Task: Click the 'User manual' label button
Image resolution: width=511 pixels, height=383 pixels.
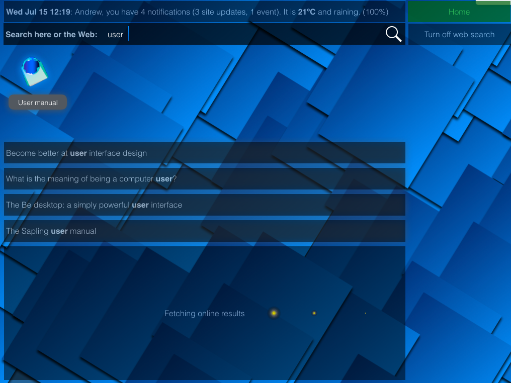Action: 38,103
